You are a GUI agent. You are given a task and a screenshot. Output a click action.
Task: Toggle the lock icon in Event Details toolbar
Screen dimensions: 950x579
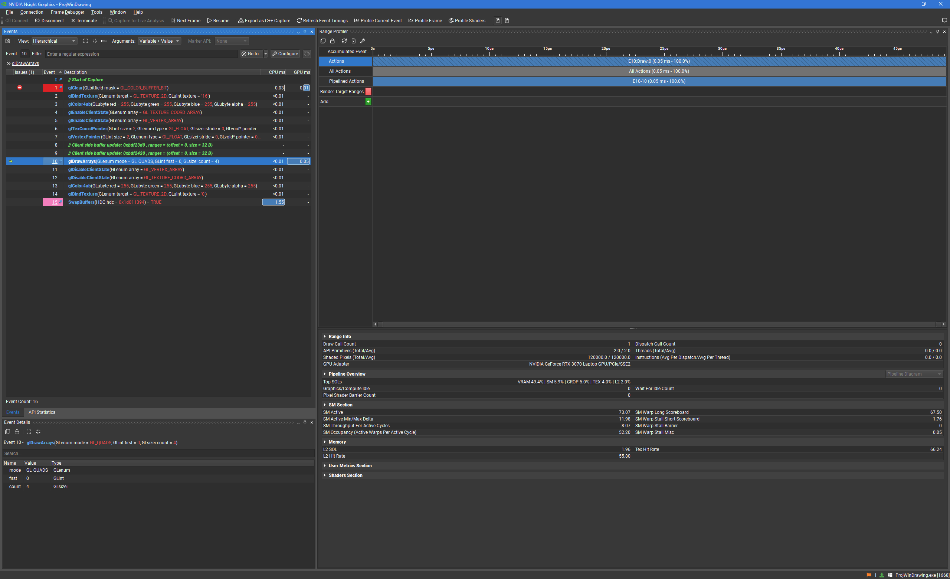(x=17, y=432)
